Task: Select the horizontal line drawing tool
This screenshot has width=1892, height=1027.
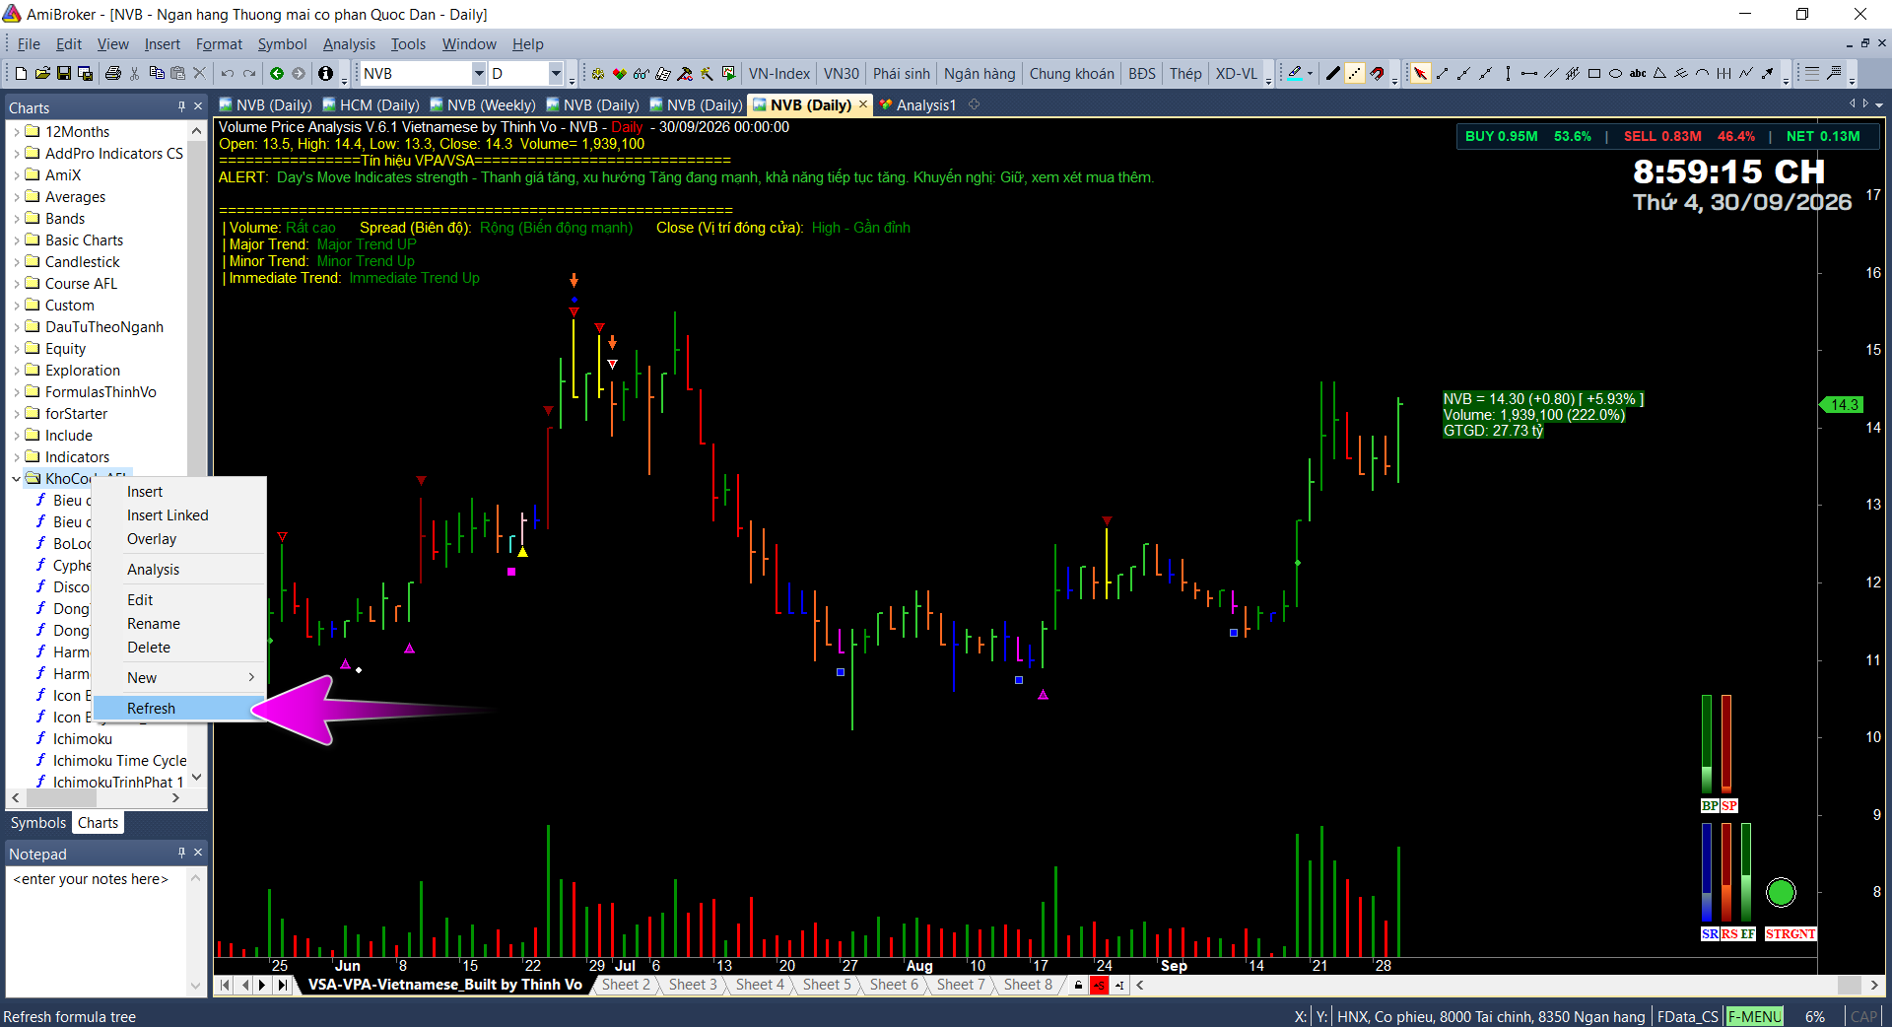Action: pyautogui.click(x=1529, y=74)
